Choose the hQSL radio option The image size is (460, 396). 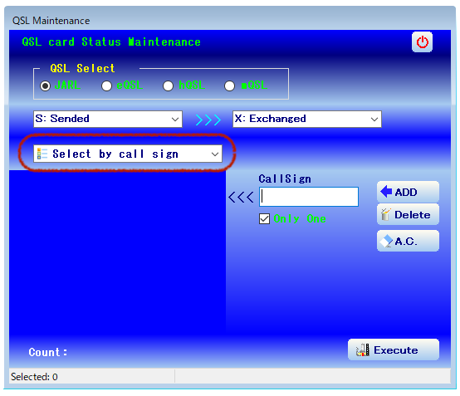tap(168, 86)
